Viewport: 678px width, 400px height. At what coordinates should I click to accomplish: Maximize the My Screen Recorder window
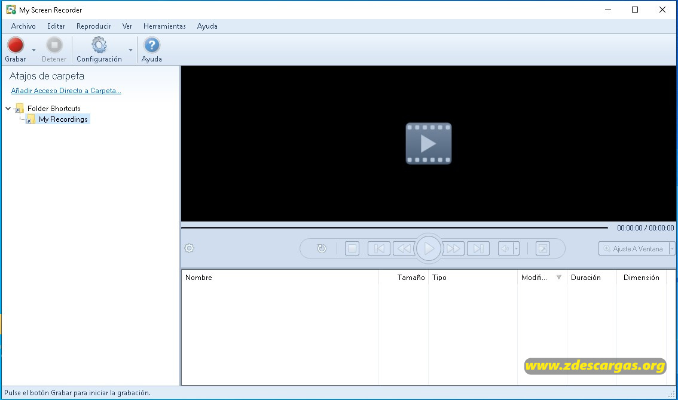point(635,10)
